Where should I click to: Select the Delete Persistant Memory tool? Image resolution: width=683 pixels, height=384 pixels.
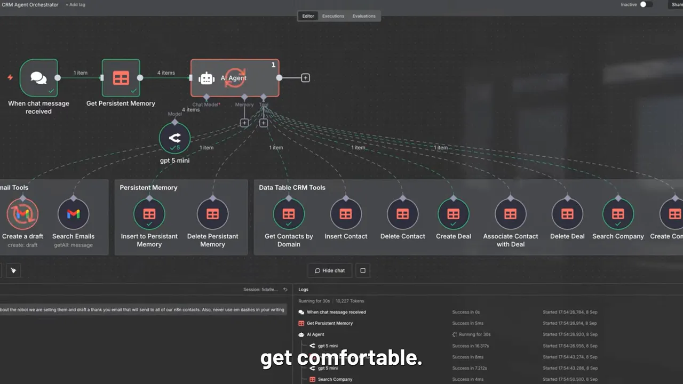coord(212,213)
